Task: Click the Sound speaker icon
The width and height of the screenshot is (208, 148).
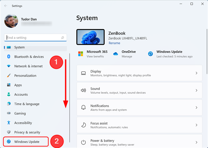Action: [83, 90]
